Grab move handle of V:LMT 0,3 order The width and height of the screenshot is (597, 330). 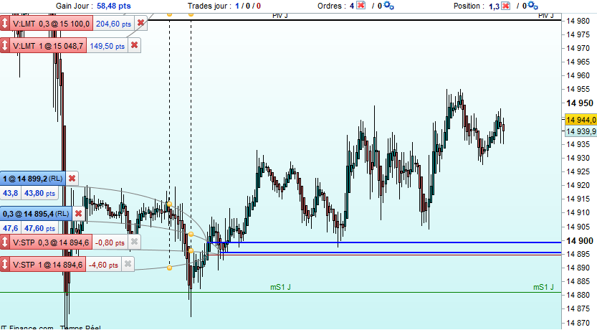tap(4, 23)
